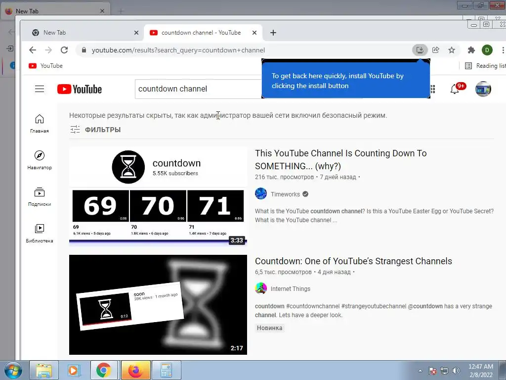Open File Explorer from the taskbar
The image size is (506, 380).
click(x=44, y=370)
